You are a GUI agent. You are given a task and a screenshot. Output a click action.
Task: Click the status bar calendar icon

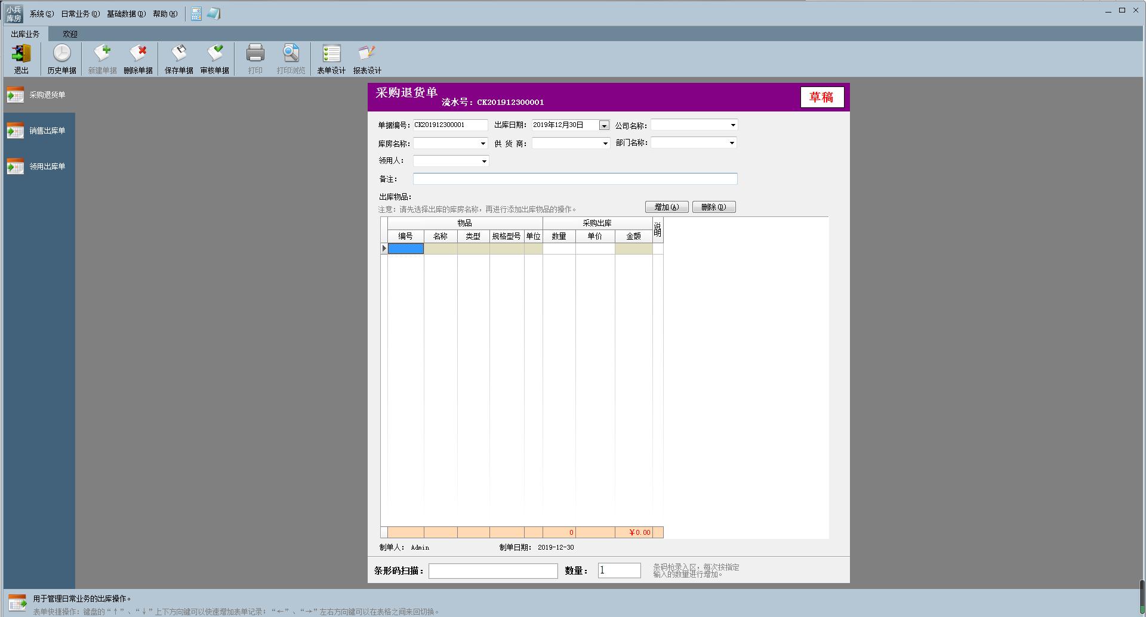point(17,603)
